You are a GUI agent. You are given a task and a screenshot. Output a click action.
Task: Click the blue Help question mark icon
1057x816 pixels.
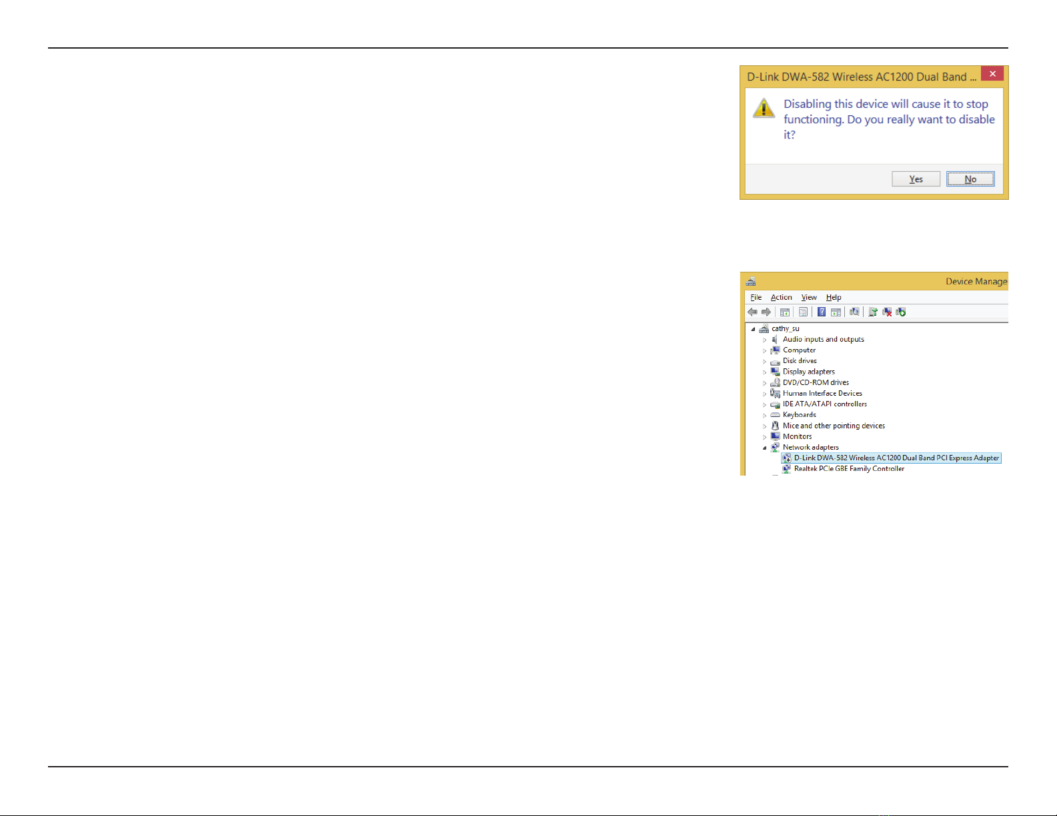(822, 312)
